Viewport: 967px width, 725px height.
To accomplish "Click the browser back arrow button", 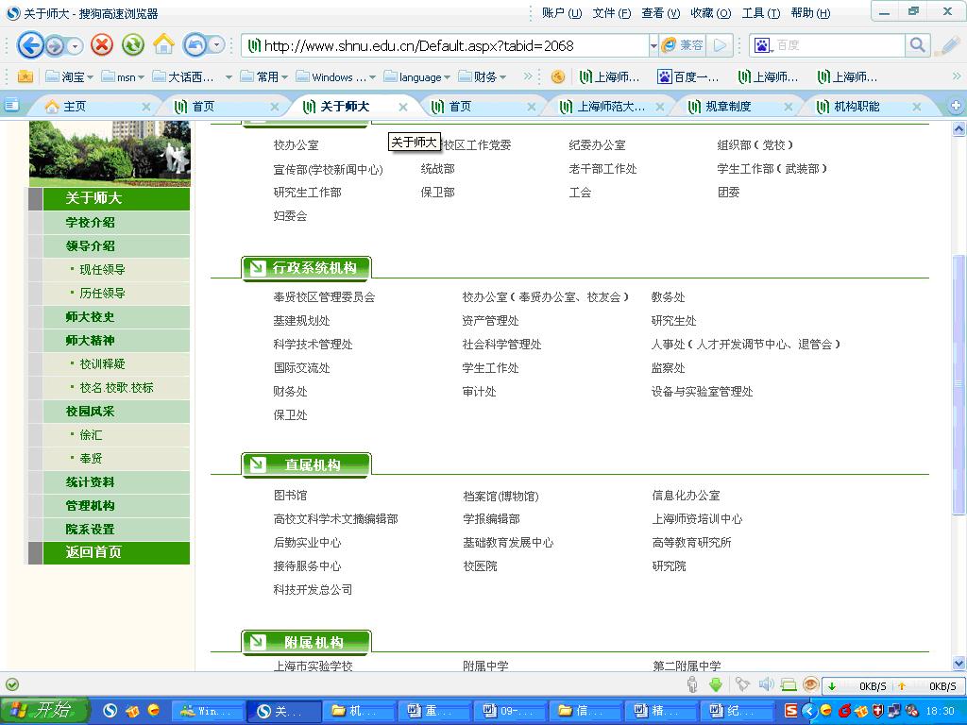I will 30,44.
